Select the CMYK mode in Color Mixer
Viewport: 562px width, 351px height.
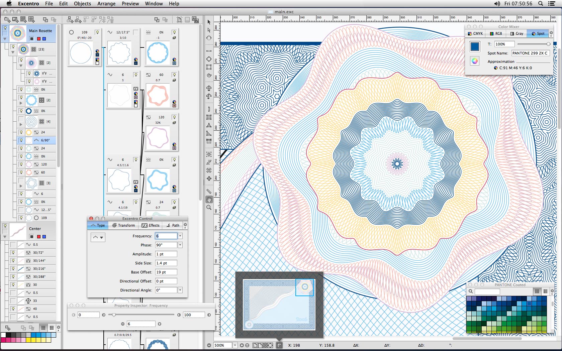coord(475,33)
